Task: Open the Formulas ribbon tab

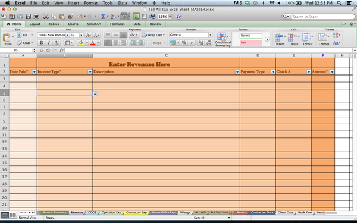Action: pyautogui.click(x=118, y=24)
